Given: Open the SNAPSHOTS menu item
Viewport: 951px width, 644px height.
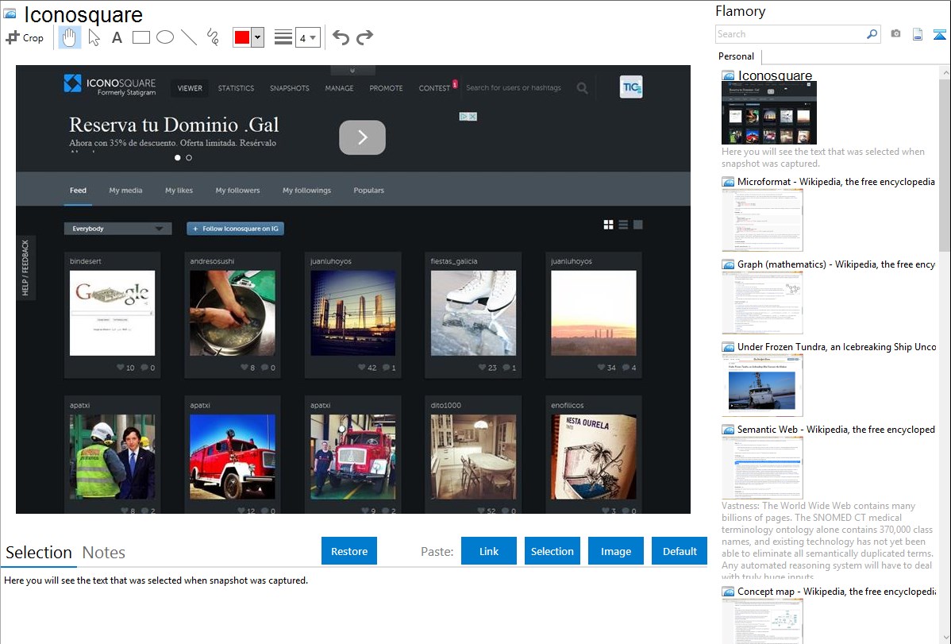Looking at the screenshot, I should (x=289, y=88).
